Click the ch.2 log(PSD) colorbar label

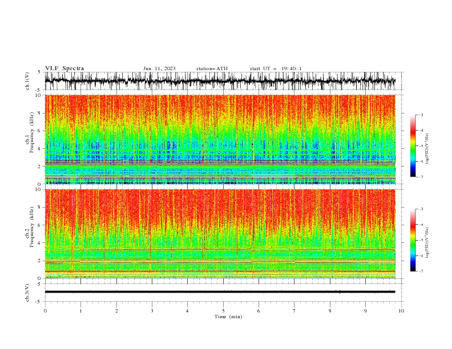[x=427, y=242]
